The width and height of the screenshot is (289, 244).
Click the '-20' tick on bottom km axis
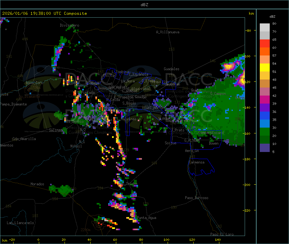pyautogui.click(x=12, y=240)
